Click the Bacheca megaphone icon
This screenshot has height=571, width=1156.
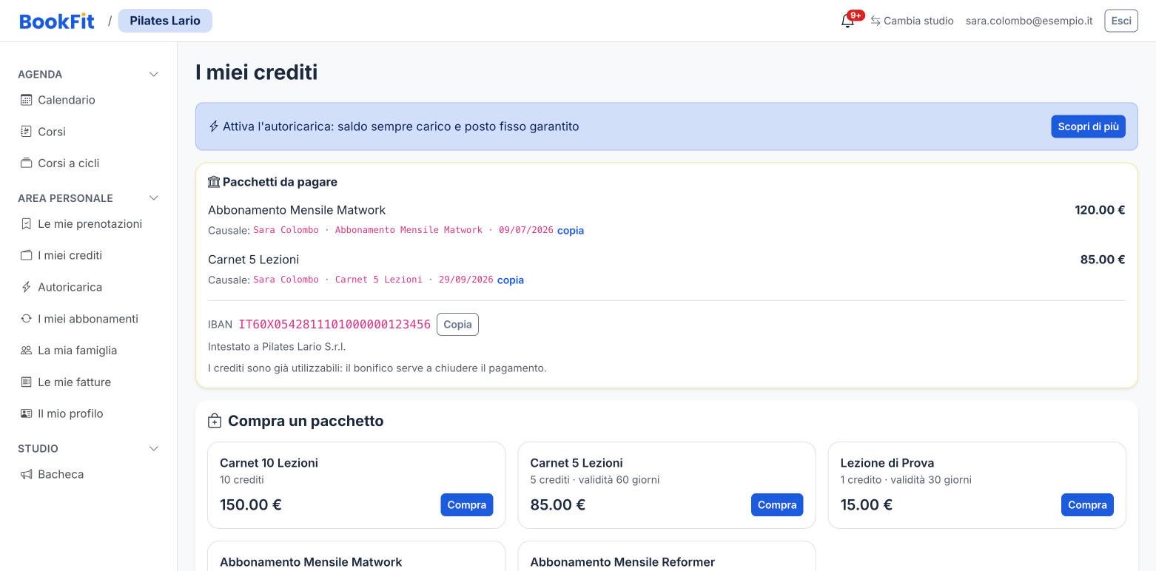(x=26, y=474)
